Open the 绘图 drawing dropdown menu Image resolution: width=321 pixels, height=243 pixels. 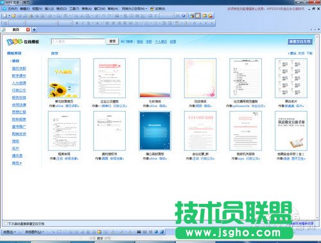(x=10, y=232)
